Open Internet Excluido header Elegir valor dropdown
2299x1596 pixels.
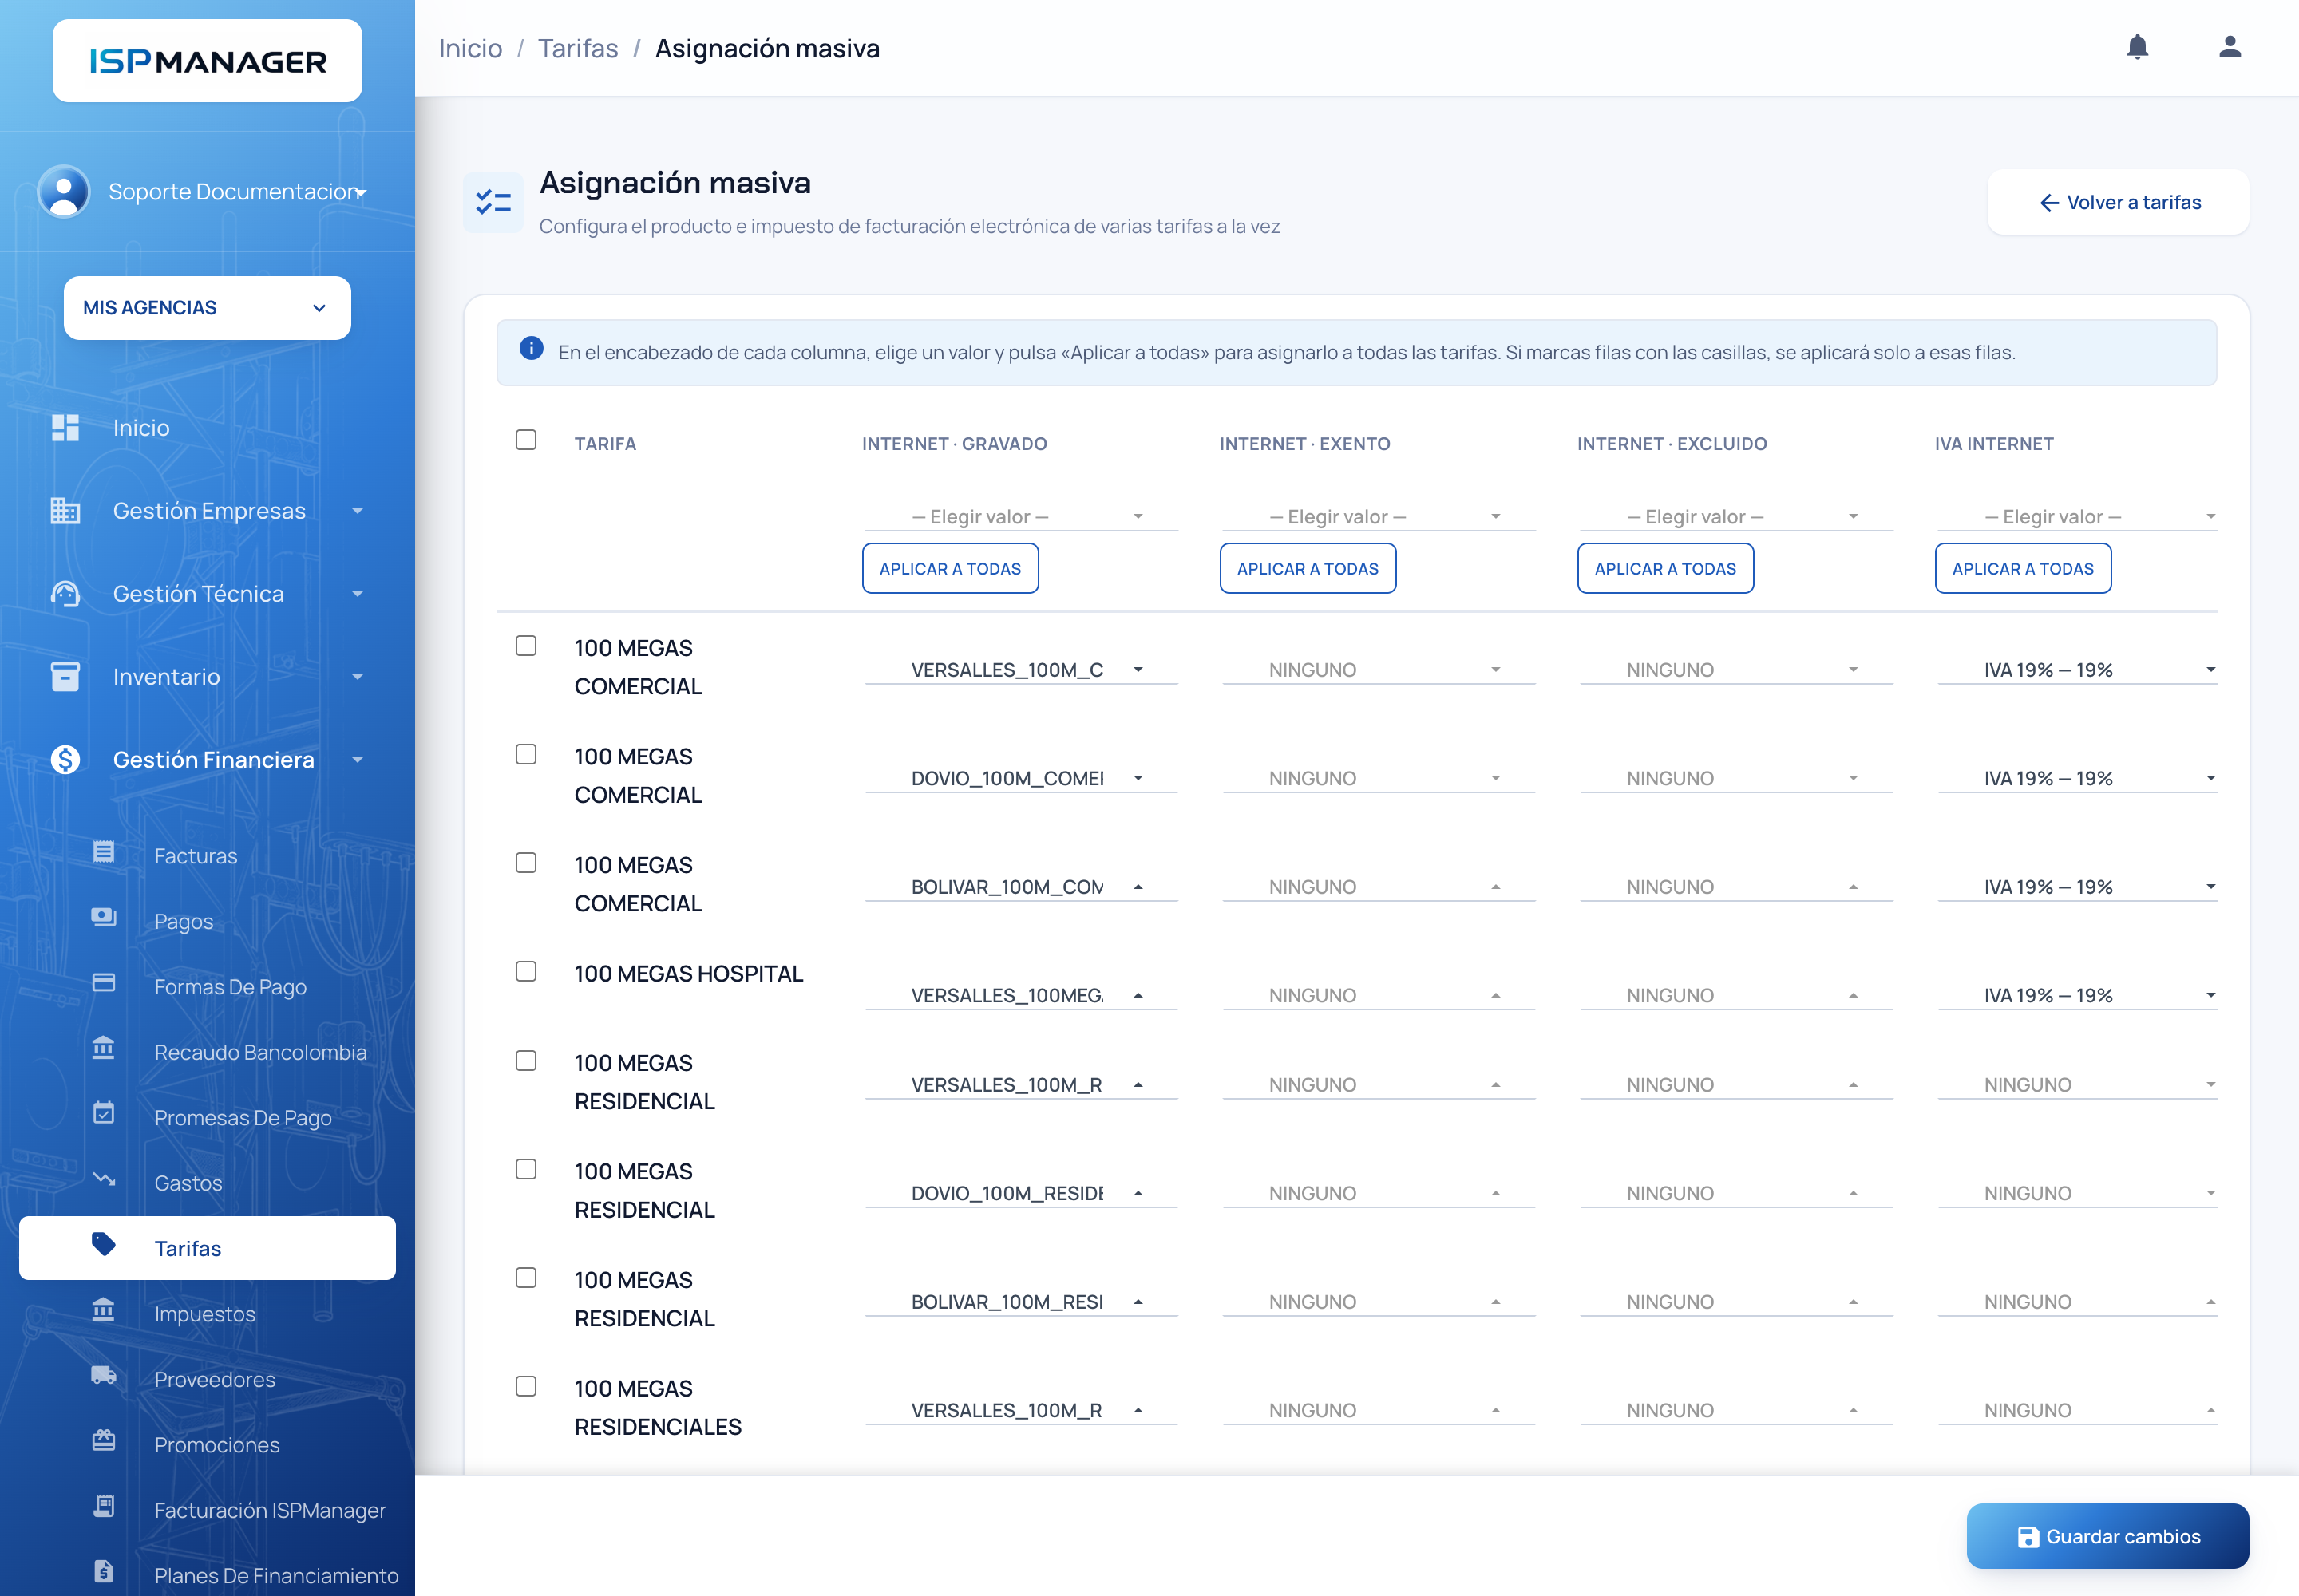point(1735,517)
